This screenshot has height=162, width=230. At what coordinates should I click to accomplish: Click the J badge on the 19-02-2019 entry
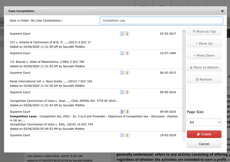[x=122, y=135]
